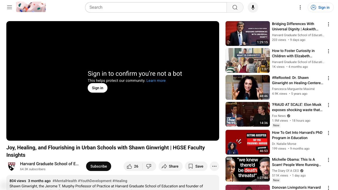
Task: Open options menu for FRAUD AT SCALE video
Action: tap(328, 105)
